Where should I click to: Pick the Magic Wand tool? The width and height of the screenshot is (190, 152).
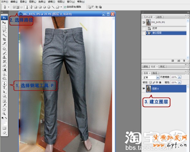(x=5, y=35)
